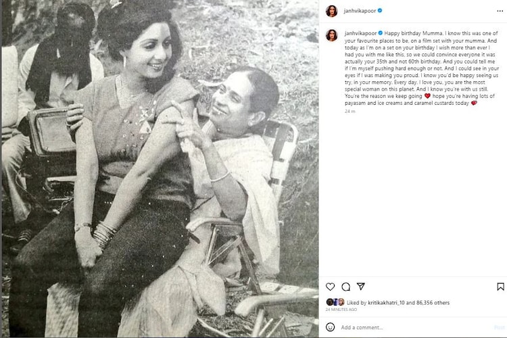Click the caption author avatar
The width and height of the screenshot is (507, 338).
click(x=331, y=35)
